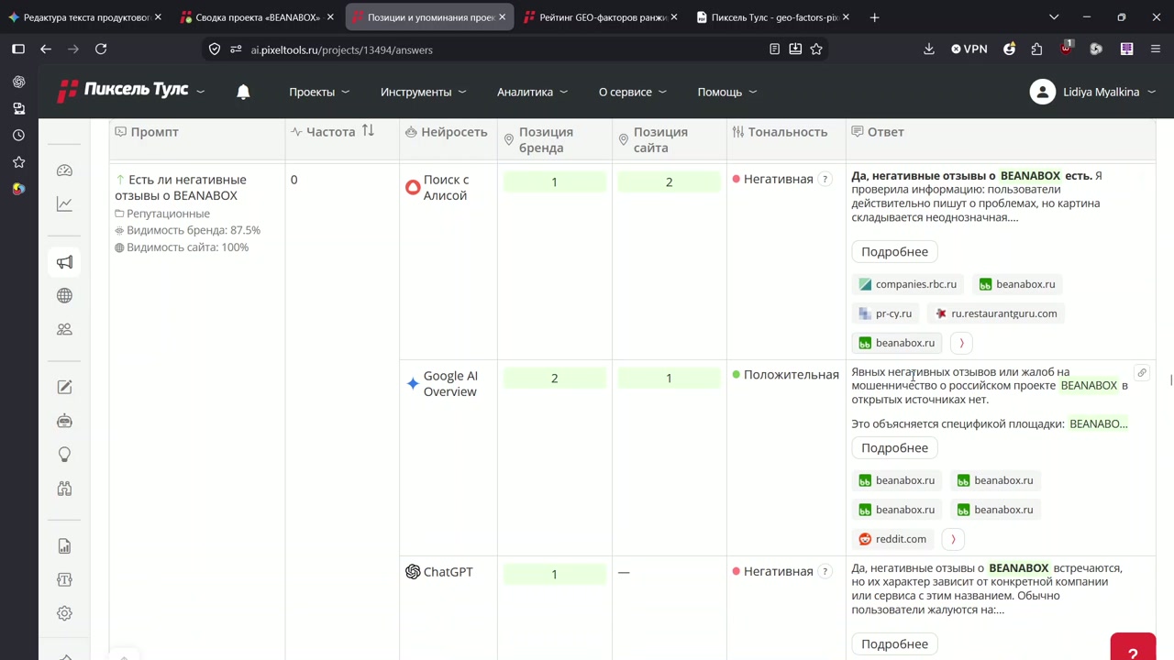Click Подробнее under the Google AI Overview answer
1174x660 pixels.
[x=894, y=447]
